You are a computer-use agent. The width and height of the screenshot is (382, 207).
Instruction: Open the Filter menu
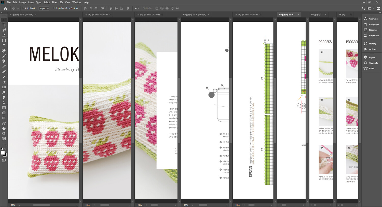coord(54,2)
